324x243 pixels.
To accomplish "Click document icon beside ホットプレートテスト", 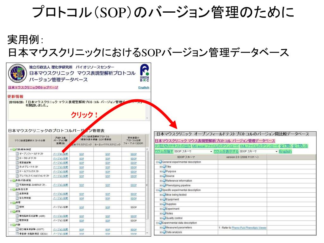I will (17, 167).
